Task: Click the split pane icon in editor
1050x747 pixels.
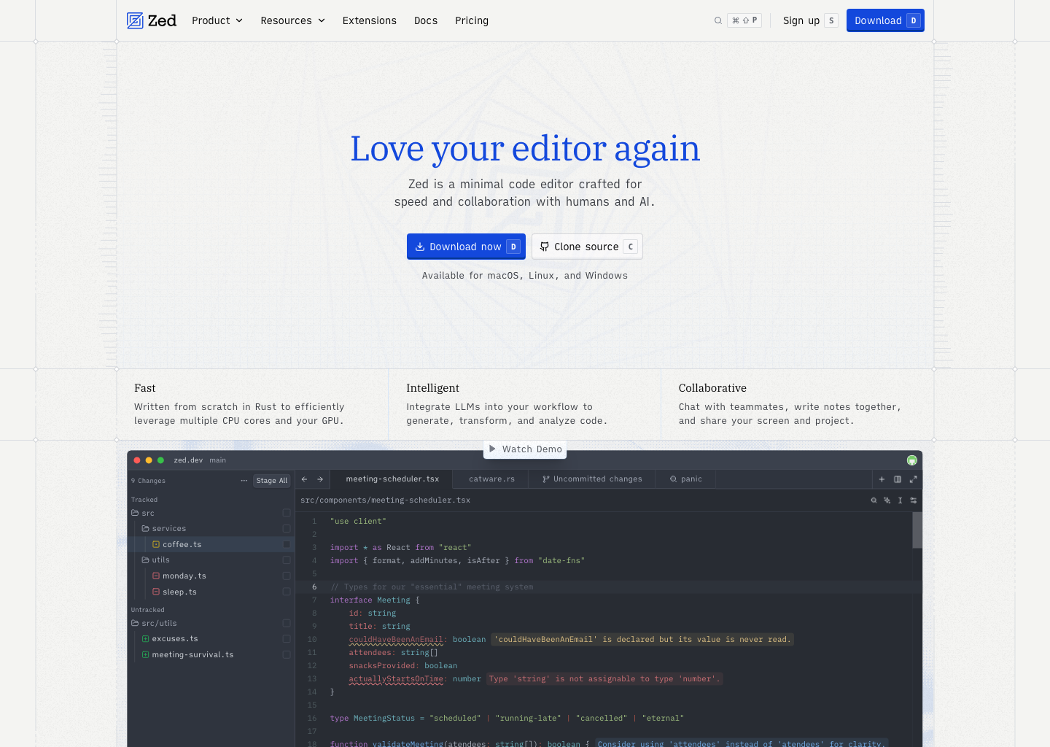Action: 898,479
